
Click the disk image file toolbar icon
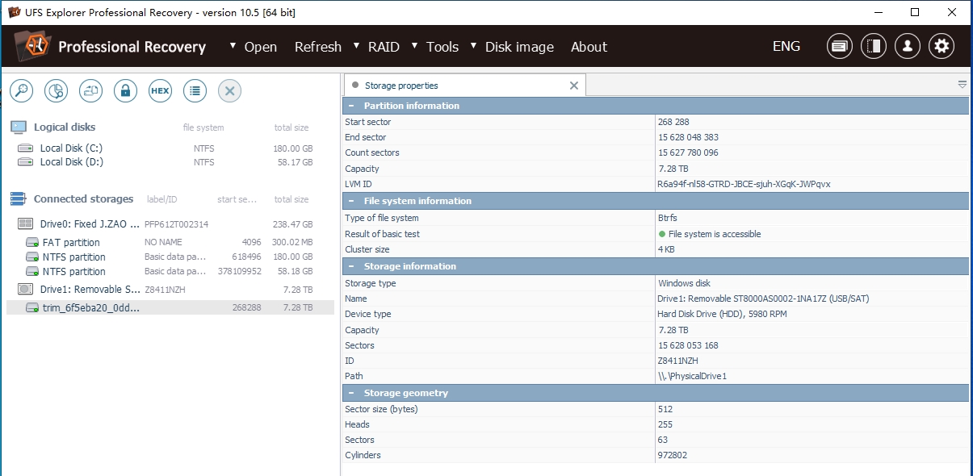coord(90,91)
